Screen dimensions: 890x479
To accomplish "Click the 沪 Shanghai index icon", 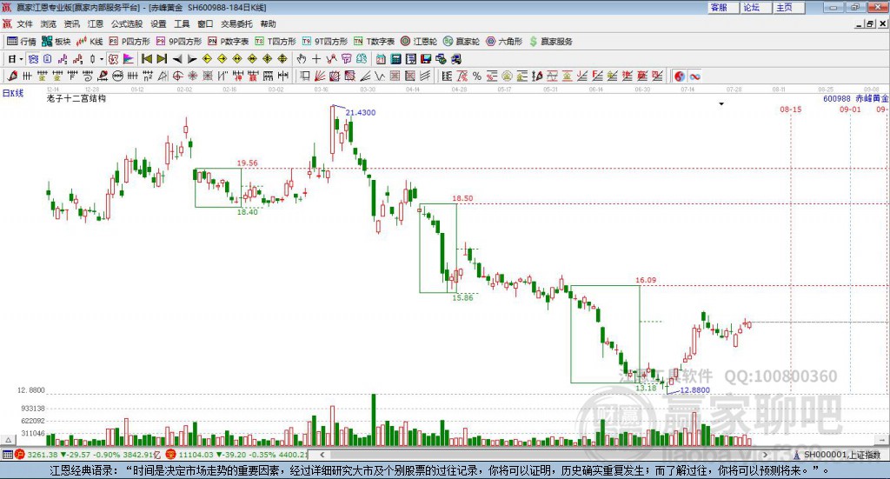I will coord(19,455).
